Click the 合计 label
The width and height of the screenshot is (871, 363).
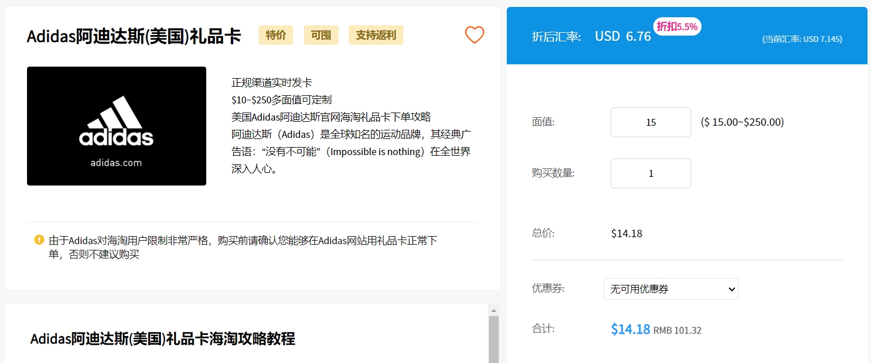click(544, 329)
